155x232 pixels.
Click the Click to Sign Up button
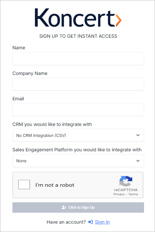point(78,208)
